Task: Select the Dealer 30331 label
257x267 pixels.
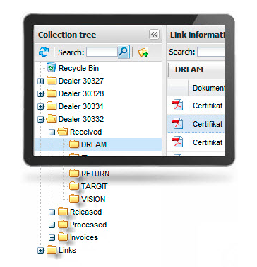Action: (x=81, y=106)
